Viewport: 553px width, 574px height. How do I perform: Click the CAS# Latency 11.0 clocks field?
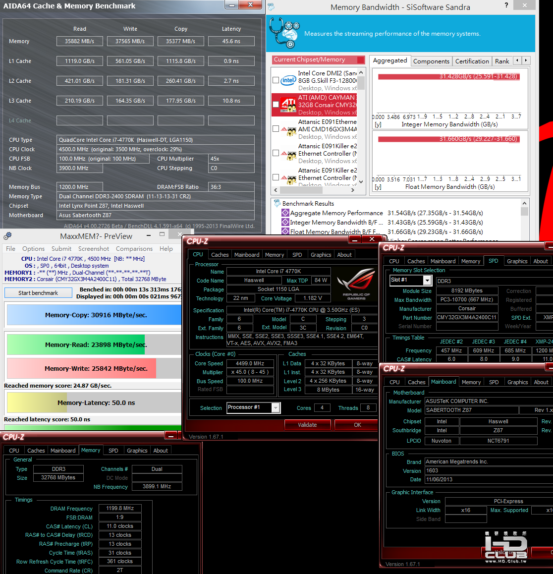click(120, 526)
